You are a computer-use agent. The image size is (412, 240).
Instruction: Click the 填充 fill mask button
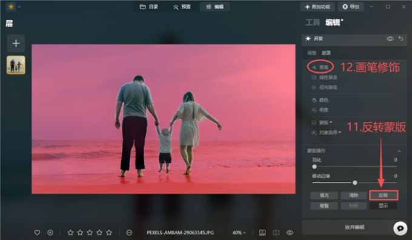(324, 195)
